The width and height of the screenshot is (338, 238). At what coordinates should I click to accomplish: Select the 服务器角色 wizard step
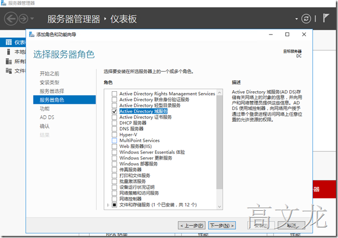(65, 100)
